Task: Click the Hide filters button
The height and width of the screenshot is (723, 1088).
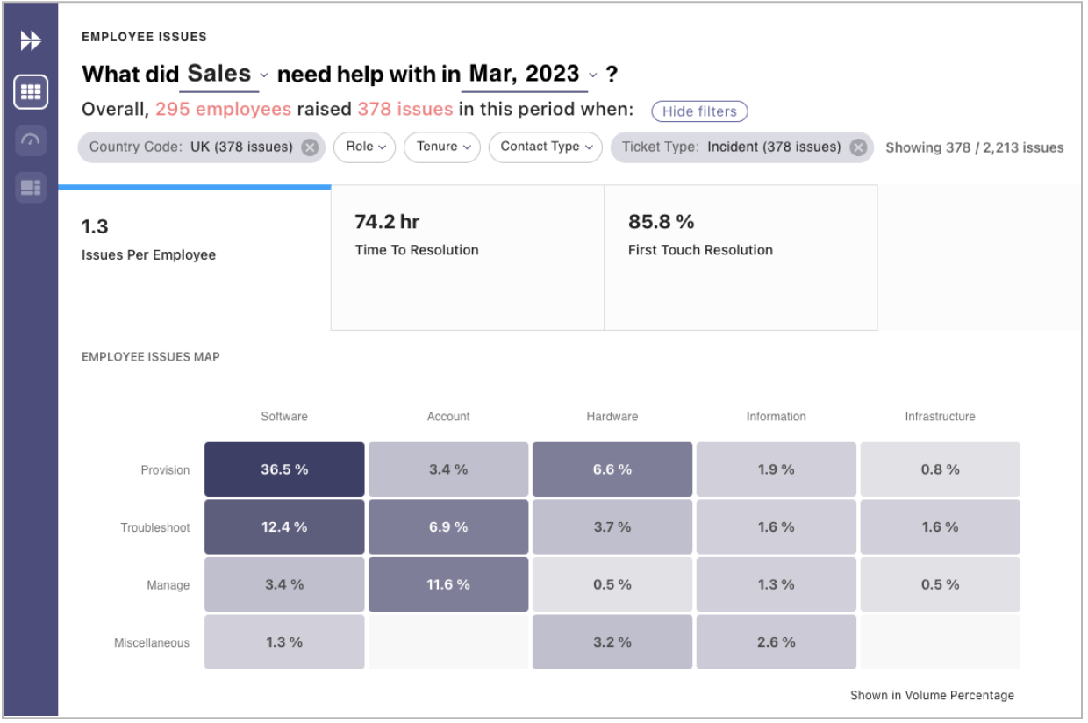Action: coord(699,111)
